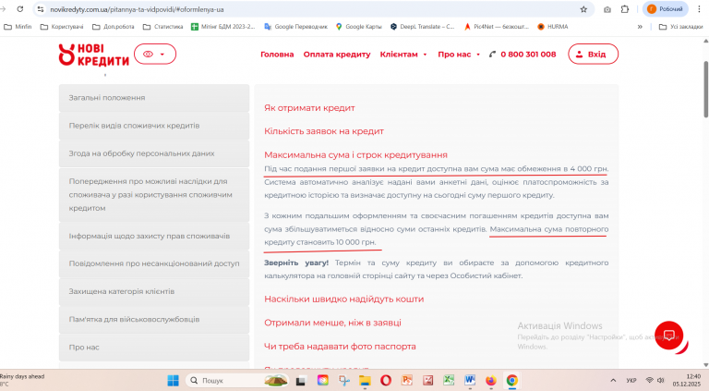Select Повідомлення про несанкціонований доступ
The image size is (709, 391).
tap(154, 263)
